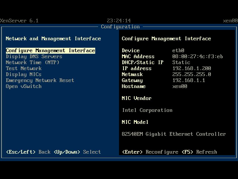Click the Network and Management Interface heading

coord(53,39)
